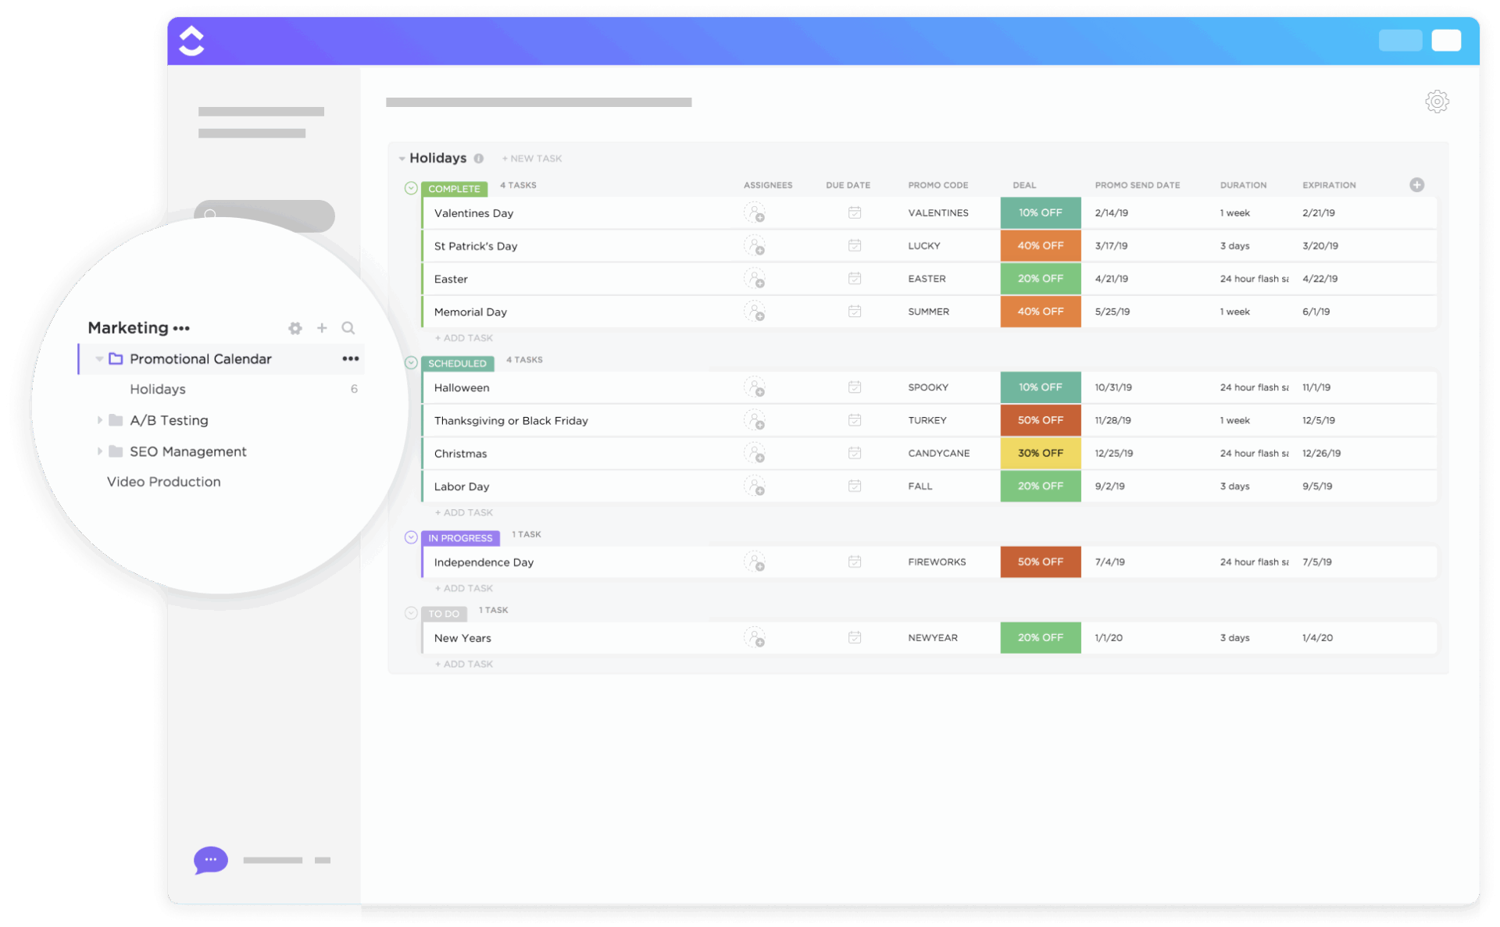Open the Promotional Calendar ellipsis menu
This screenshot has height=927, width=1500.
click(x=349, y=358)
